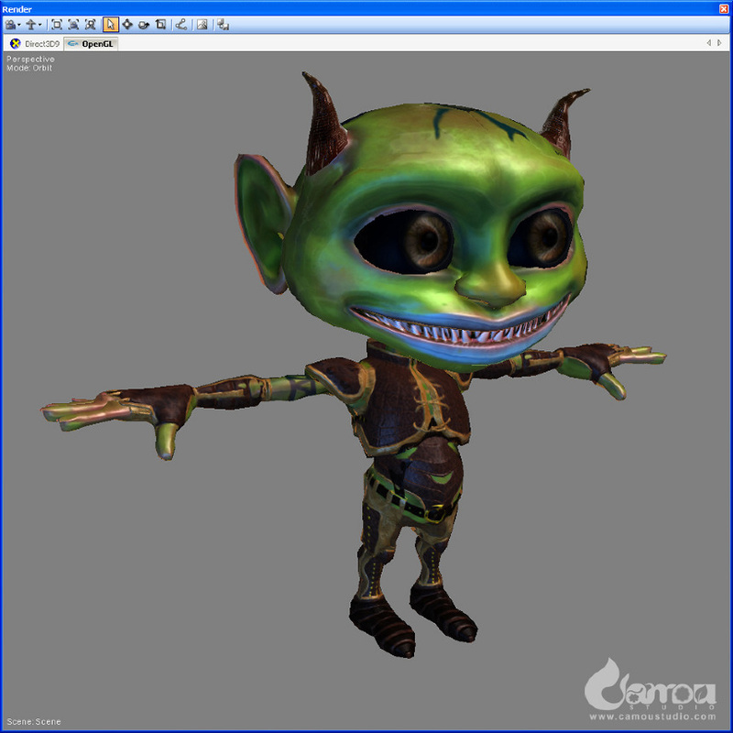
Task: Click the frame all toolbar icon
Action: point(57,25)
